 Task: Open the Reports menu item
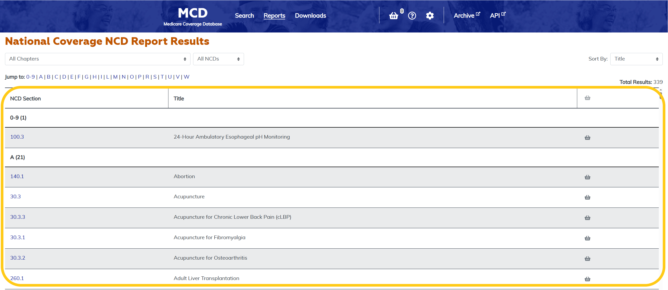tap(274, 16)
